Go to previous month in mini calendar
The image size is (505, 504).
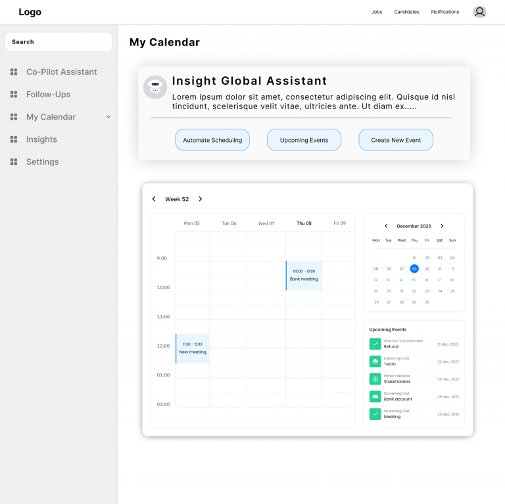point(386,226)
